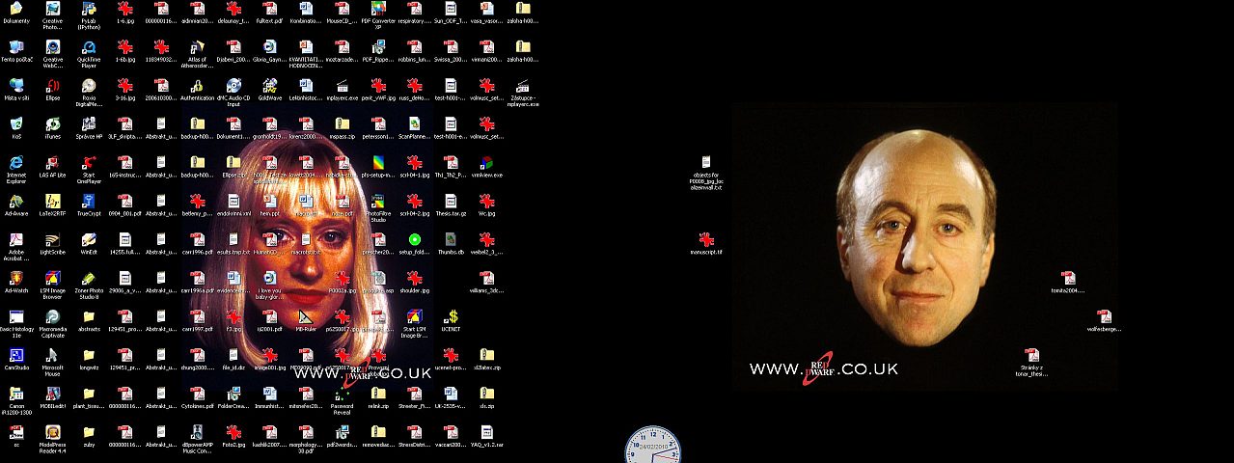Viewport: 1234px width, 463px height.
Task: Open Macromedia Captivate shortcut
Action: point(52,317)
